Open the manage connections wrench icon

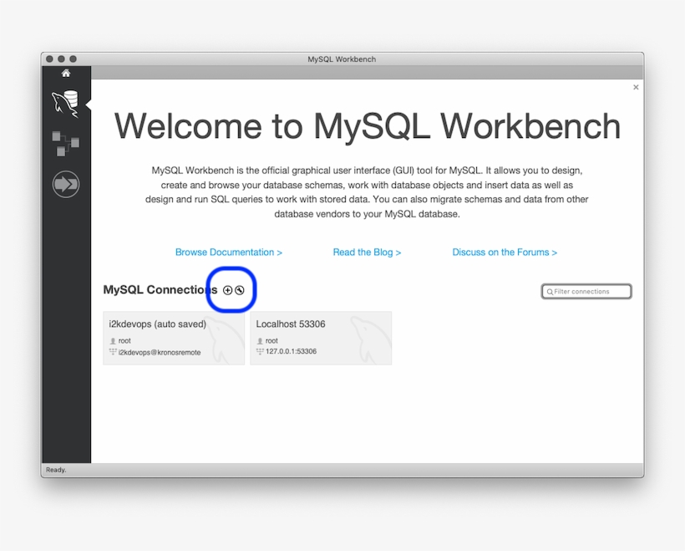pyautogui.click(x=239, y=289)
